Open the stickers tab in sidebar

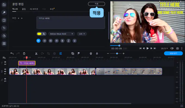click(x=4, y=36)
